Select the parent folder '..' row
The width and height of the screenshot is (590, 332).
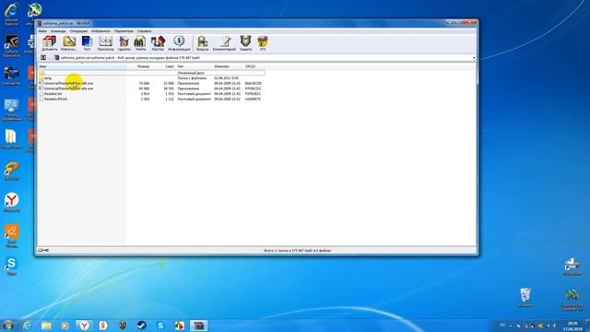[x=151, y=73]
